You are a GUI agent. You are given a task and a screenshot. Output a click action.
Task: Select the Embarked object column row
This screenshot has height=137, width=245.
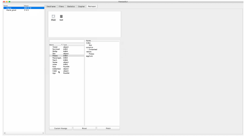pos(67,69)
